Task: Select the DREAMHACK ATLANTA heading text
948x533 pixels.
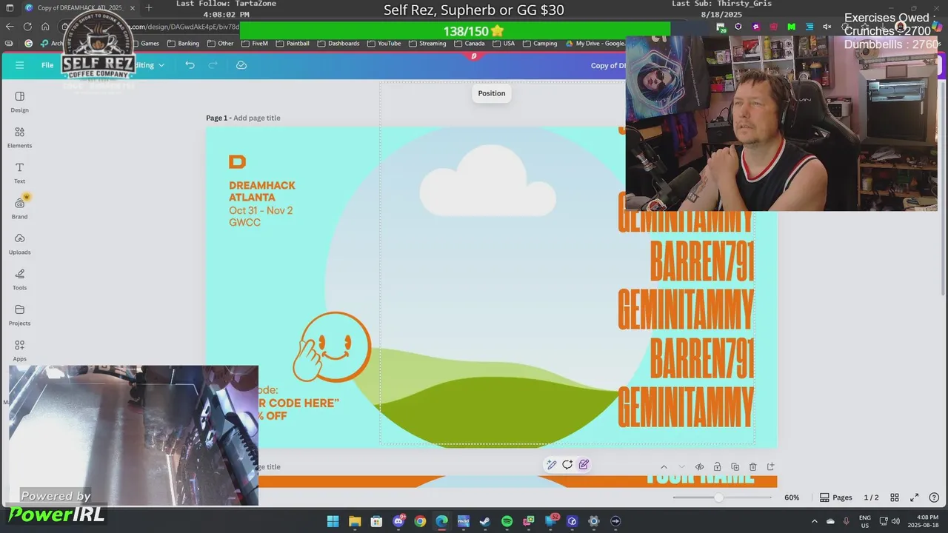Action: pyautogui.click(x=262, y=191)
